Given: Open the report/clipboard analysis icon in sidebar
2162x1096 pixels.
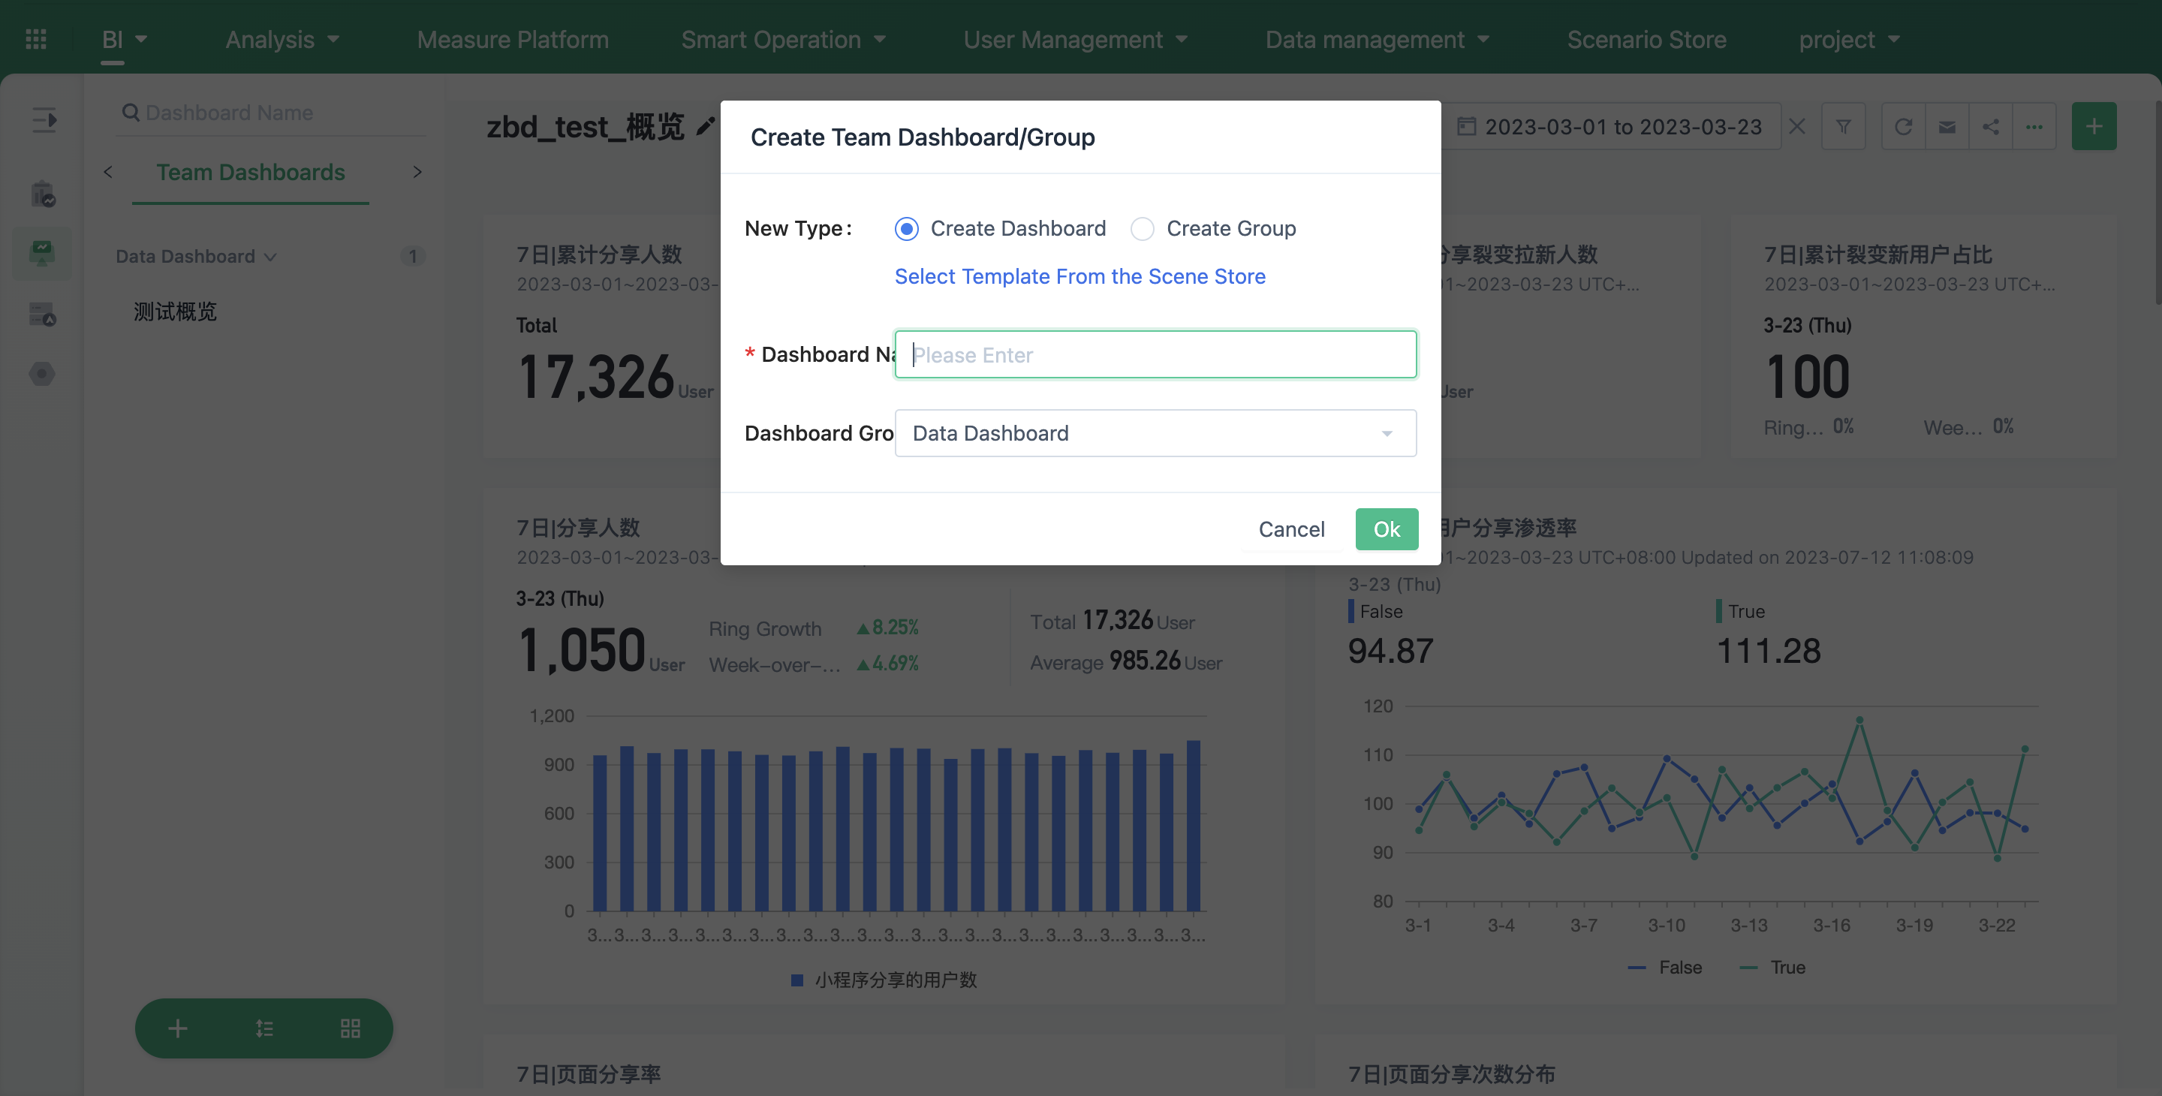Looking at the screenshot, I should 43,192.
